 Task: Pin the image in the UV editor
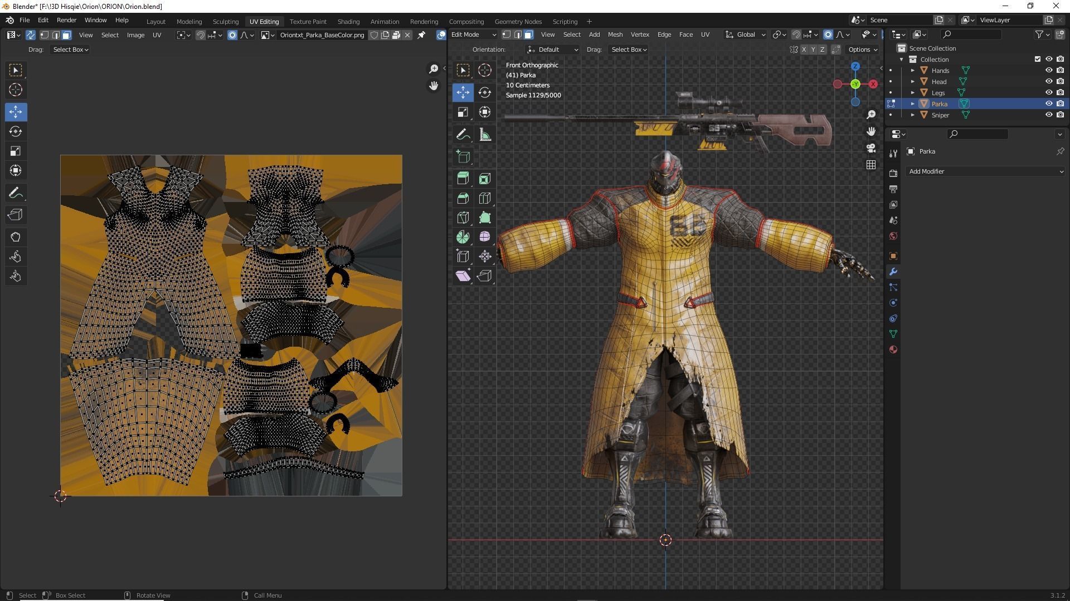[x=421, y=35]
